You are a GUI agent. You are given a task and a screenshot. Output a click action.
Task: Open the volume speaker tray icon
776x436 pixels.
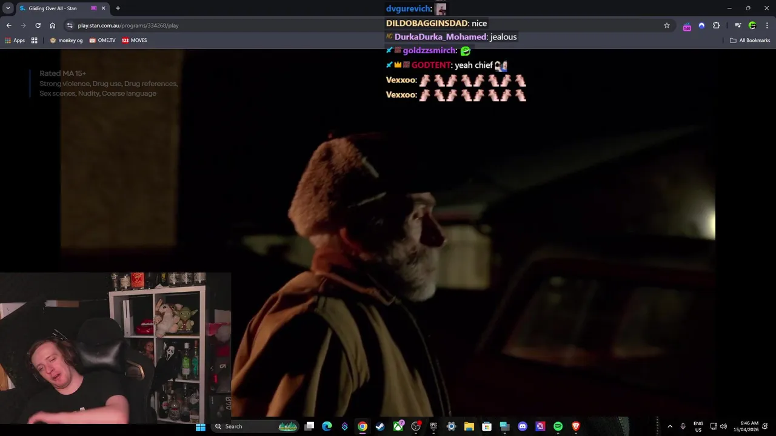pos(723,426)
